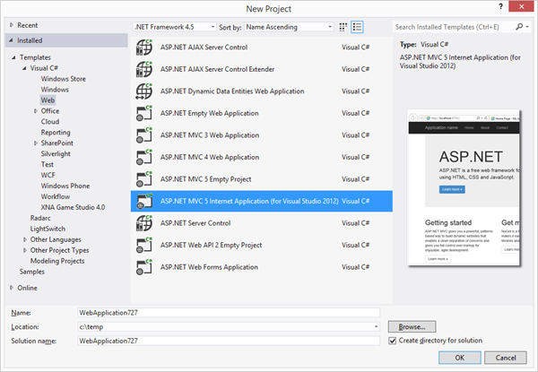The height and width of the screenshot is (372, 538).
Task: Switch to medium icons list view
Action: click(x=357, y=27)
